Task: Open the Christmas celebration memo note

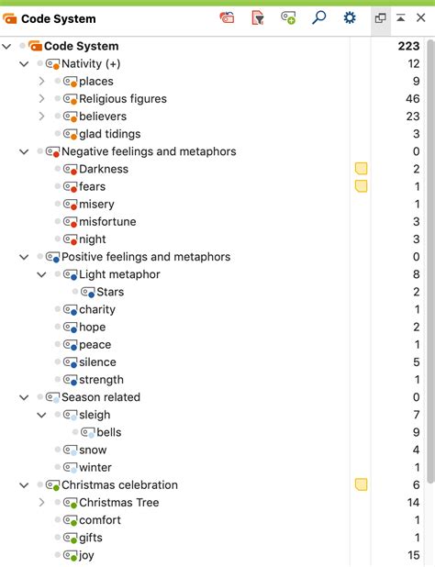Action: click(x=361, y=484)
